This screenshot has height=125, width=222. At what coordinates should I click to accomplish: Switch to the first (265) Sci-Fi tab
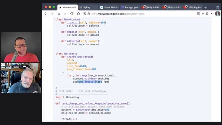(x=151, y=7)
